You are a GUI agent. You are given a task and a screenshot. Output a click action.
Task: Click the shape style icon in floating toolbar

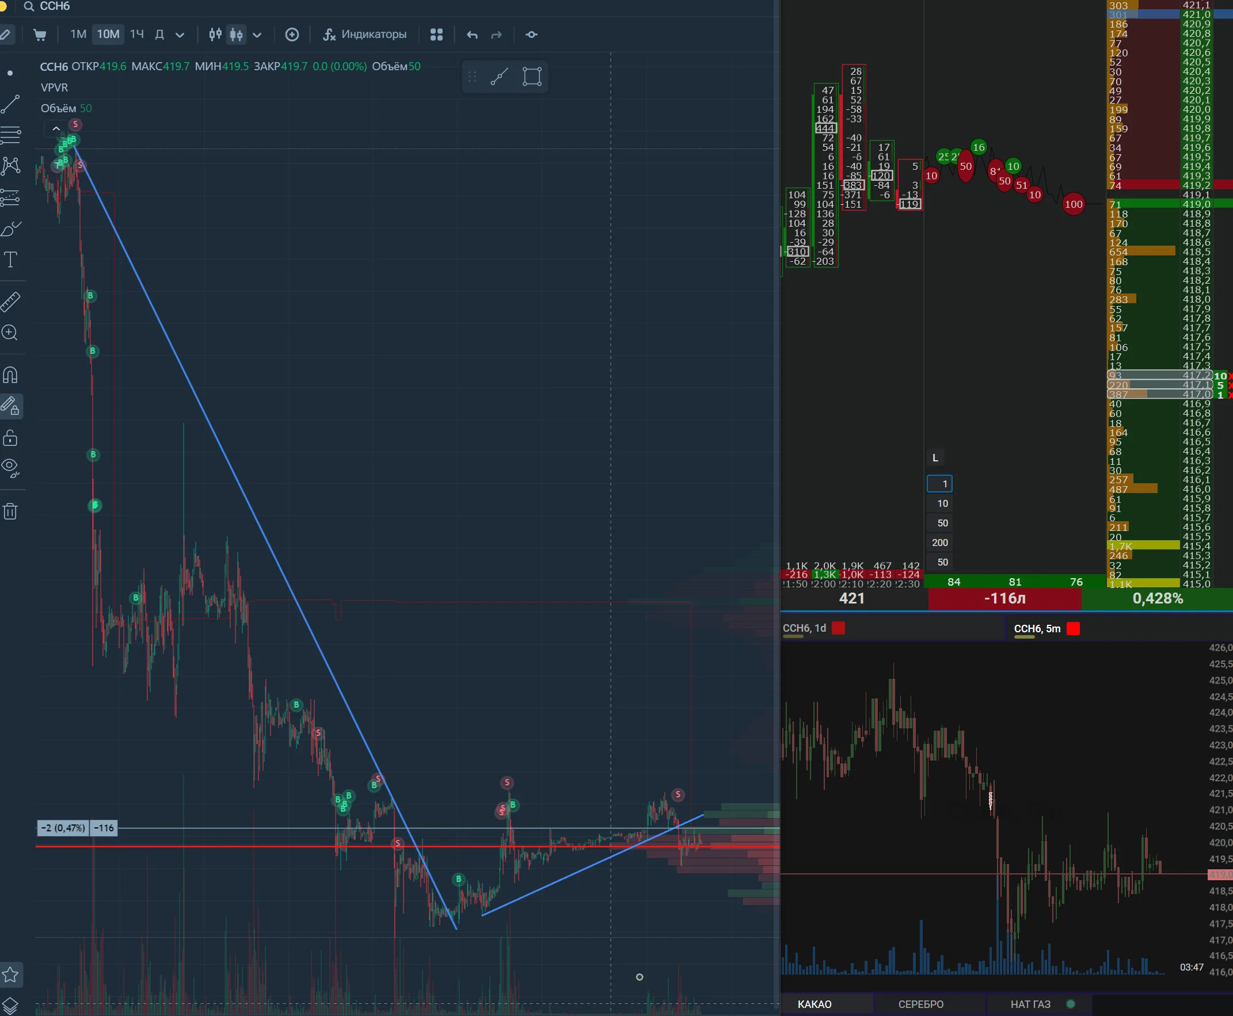[532, 77]
